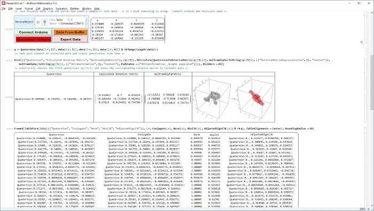Click the red Disconnect Arduino button

[33, 39]
